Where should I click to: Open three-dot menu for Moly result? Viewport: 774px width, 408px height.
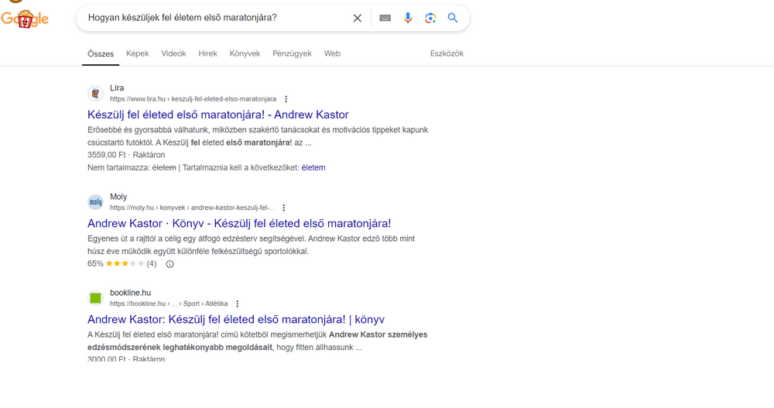284,208
